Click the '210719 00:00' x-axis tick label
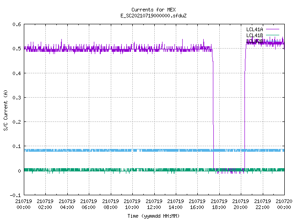This screenshot has height=220, width=293. [x=23, y=204]
